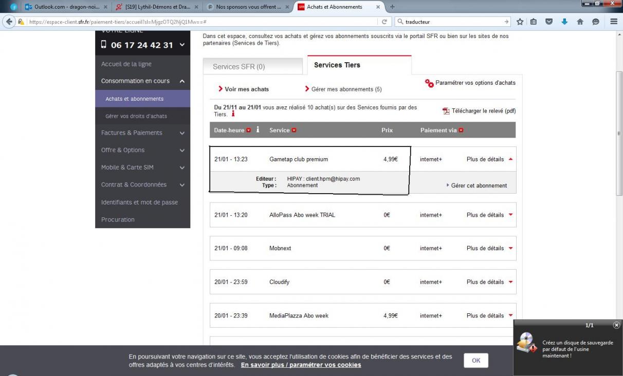Close the backup disk notification popup
The image size is (623, 376).
pyautogui.click(x=616, y=325)
